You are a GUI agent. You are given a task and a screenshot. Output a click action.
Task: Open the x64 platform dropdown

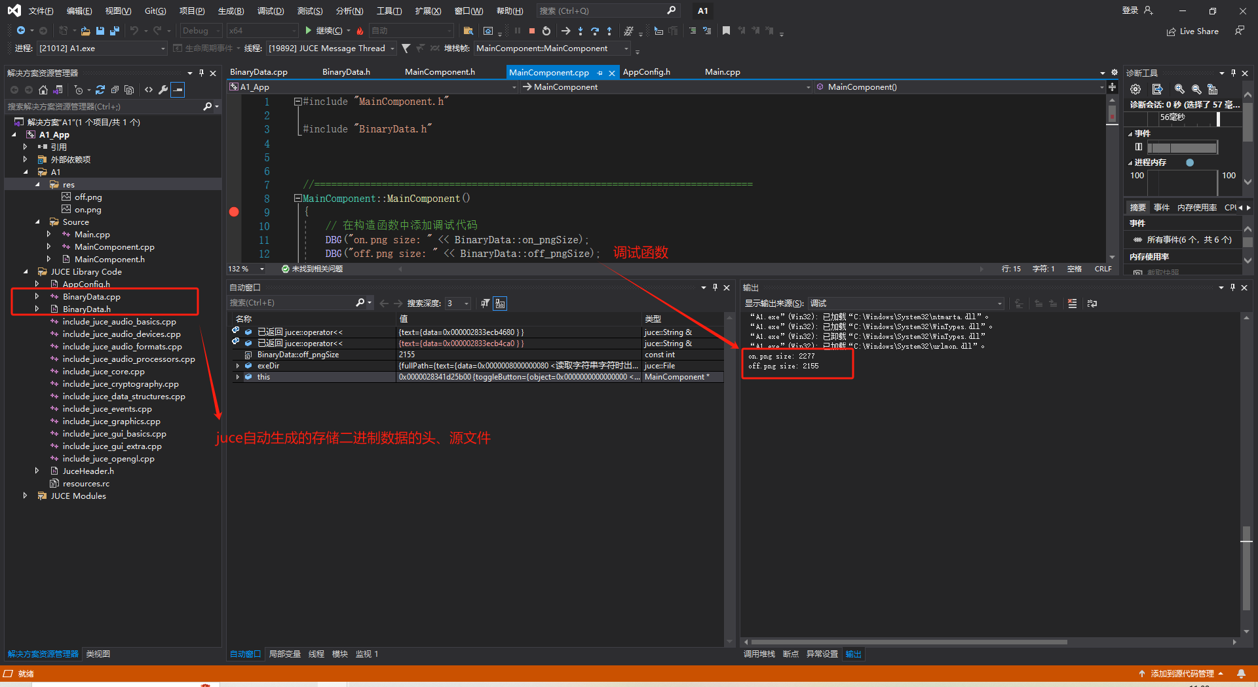pos(262,31)
